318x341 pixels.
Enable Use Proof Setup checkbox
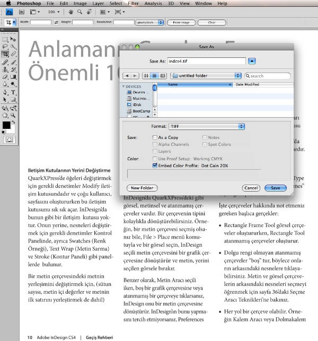[155, 159]
